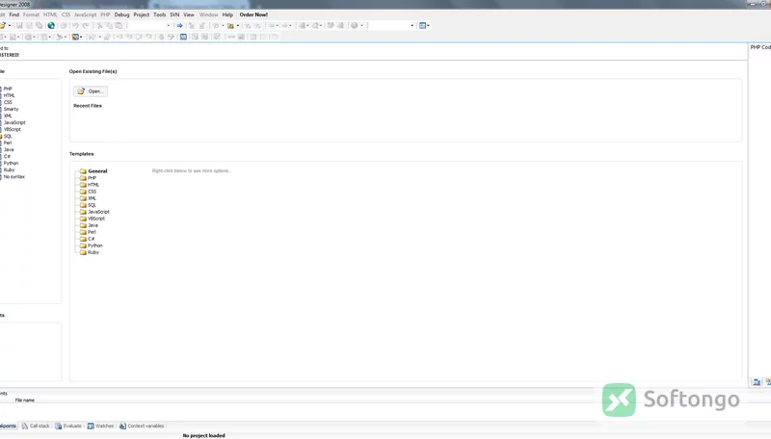Click the File name column header

(x=25, y=400)
